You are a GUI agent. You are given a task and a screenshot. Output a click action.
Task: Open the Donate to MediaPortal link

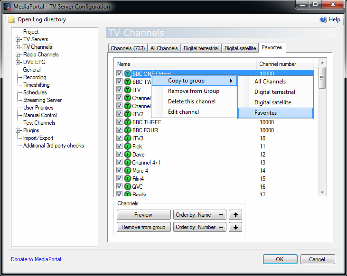tap(36, 259)
